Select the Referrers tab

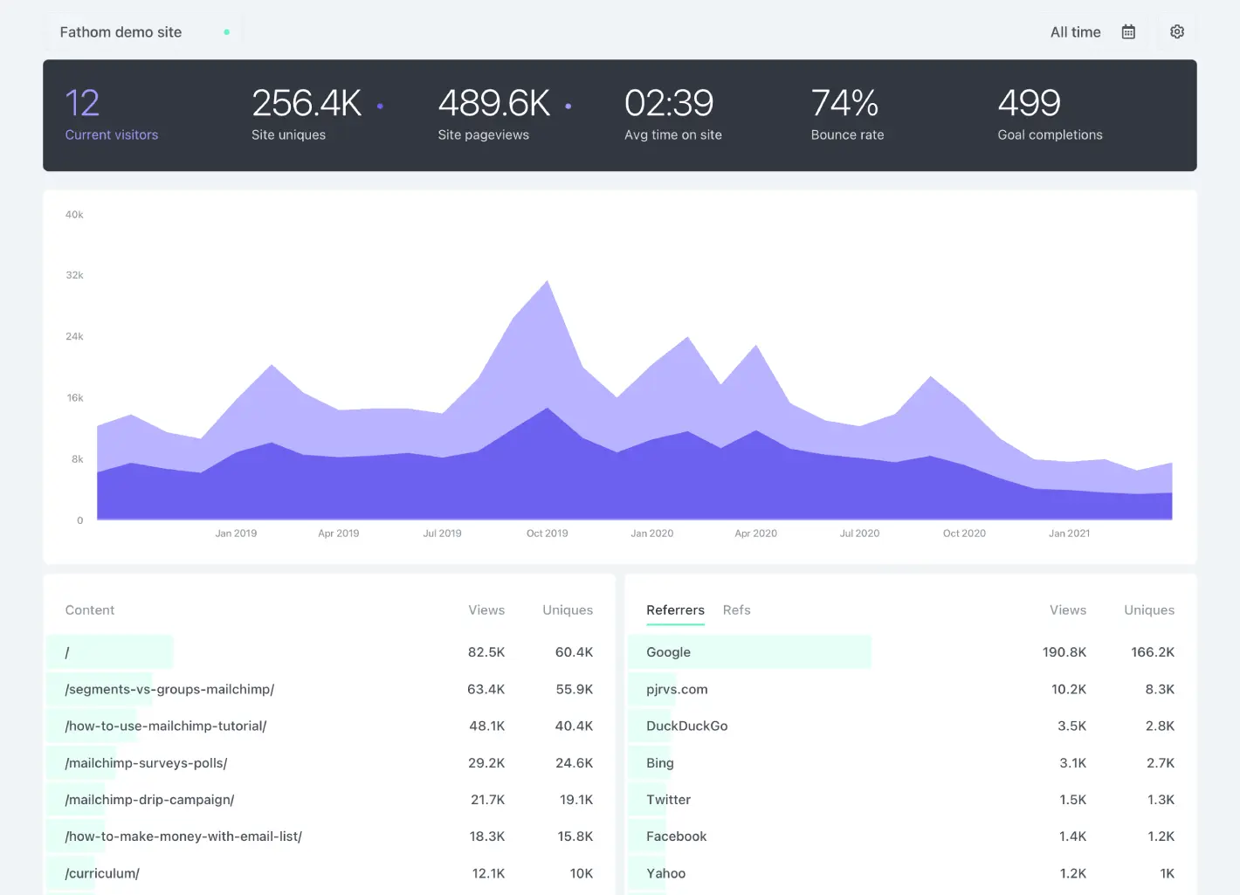(675, 609)
